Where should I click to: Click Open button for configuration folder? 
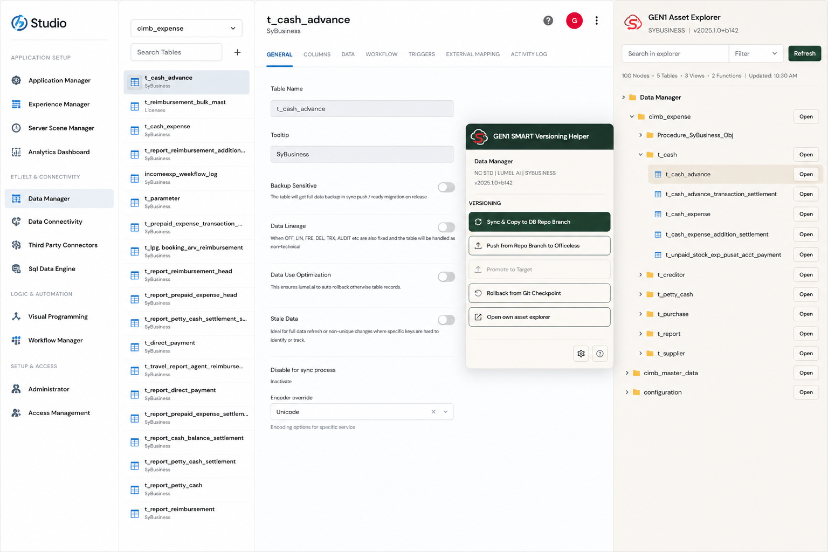(x=806, y=392)
